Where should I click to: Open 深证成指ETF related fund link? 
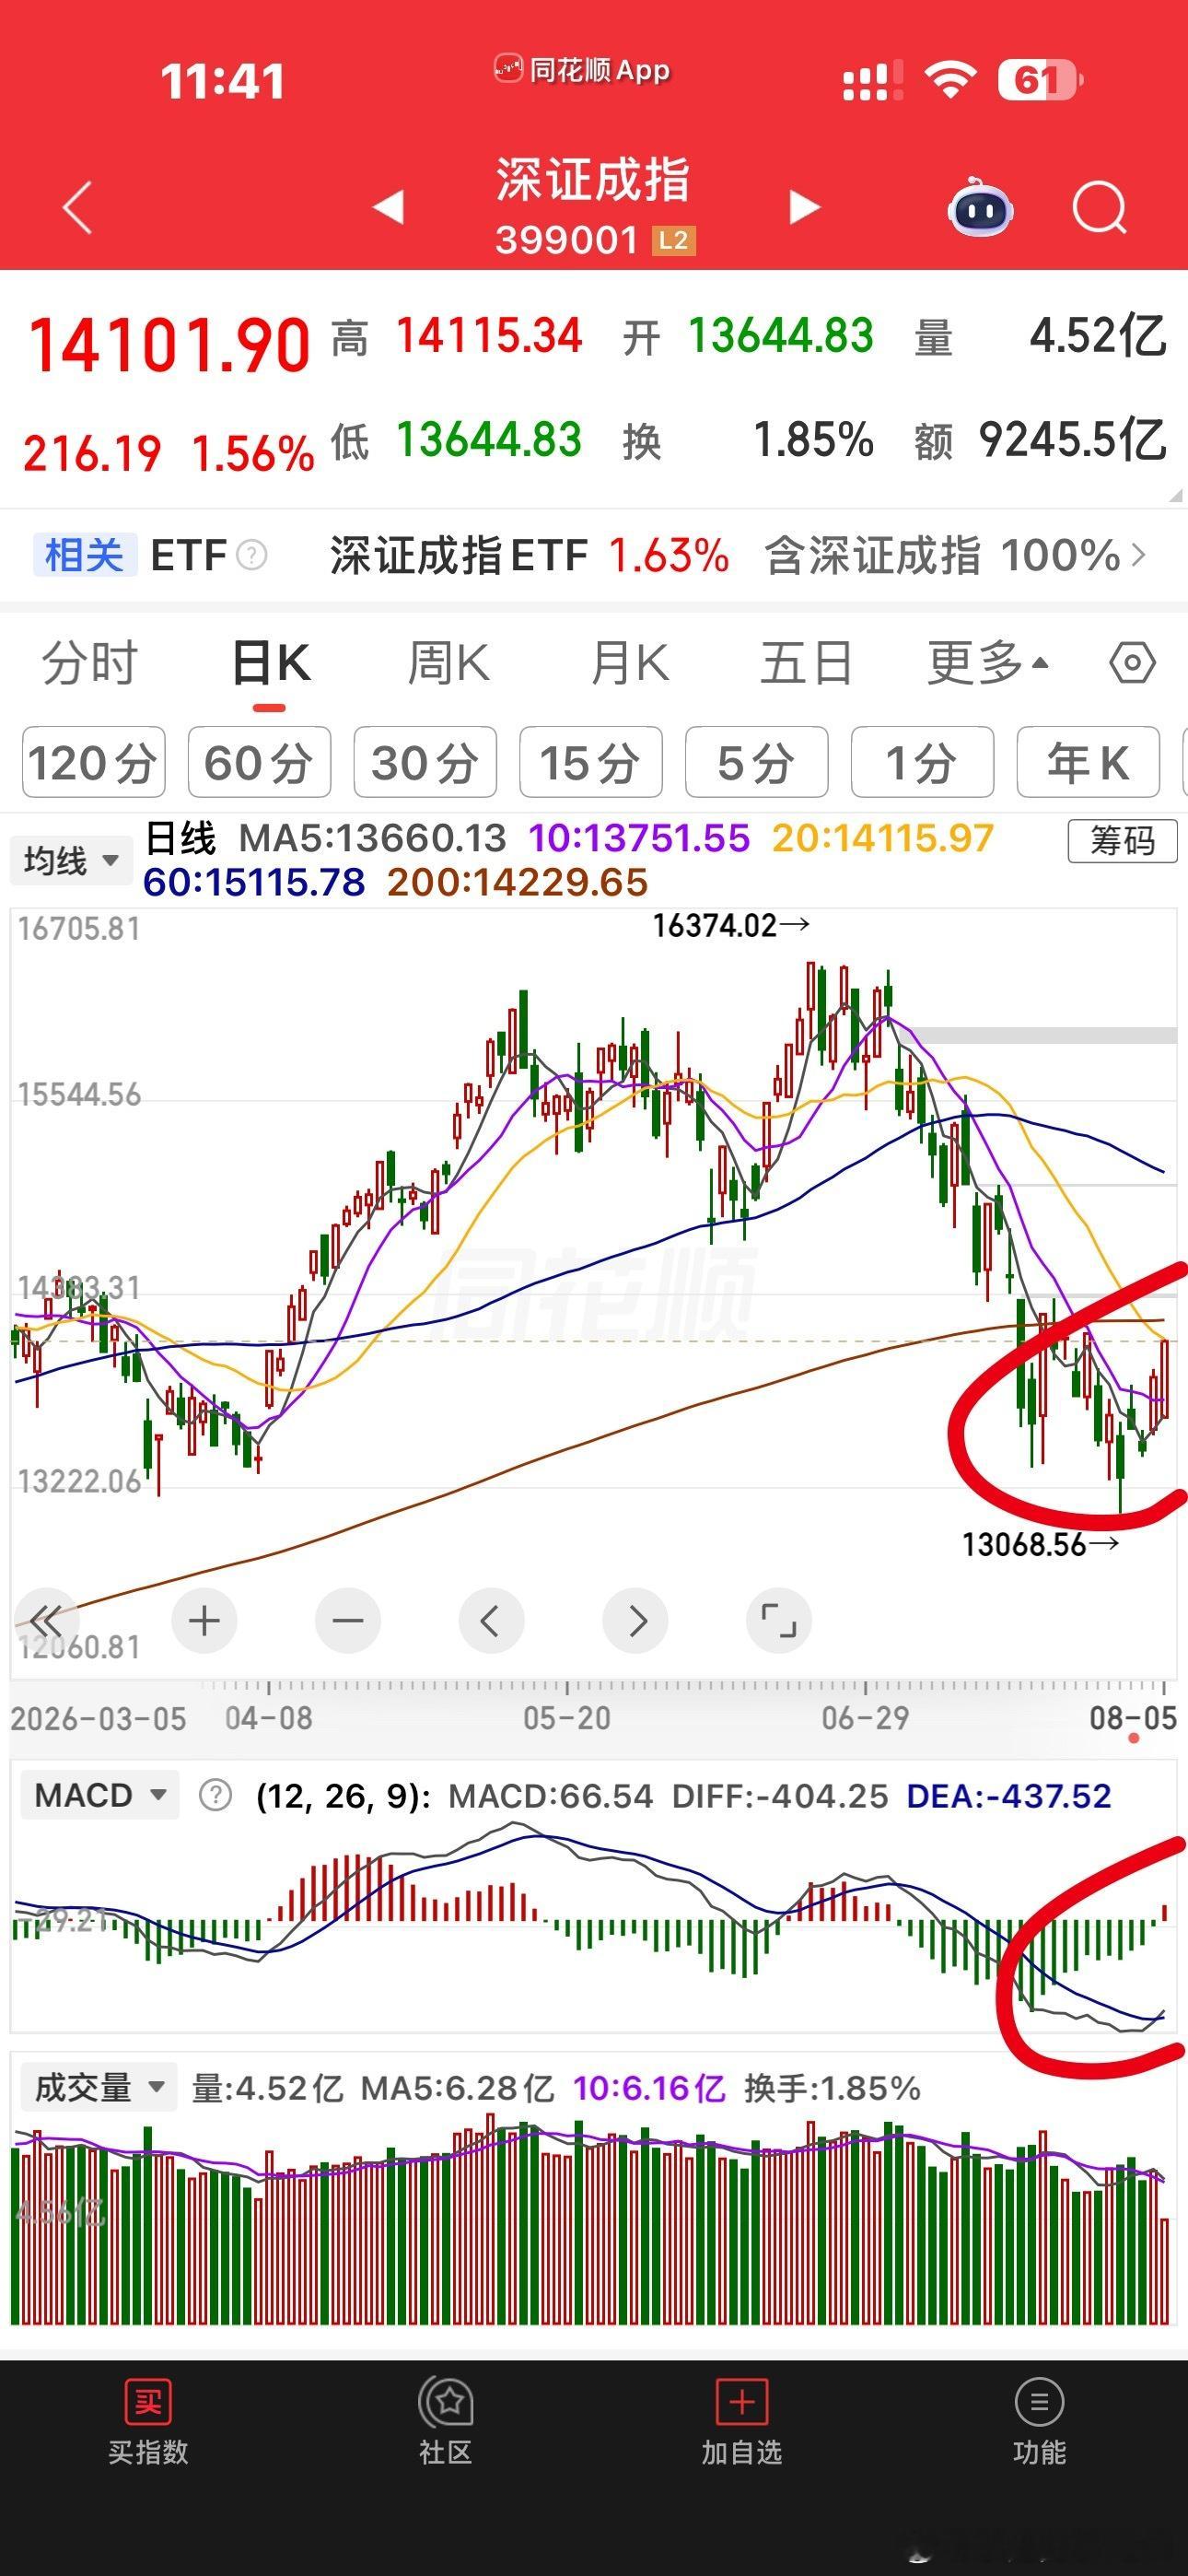point(529,555)
